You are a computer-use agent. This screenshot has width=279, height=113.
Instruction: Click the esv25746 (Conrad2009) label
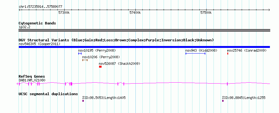[x=247, y=51]
